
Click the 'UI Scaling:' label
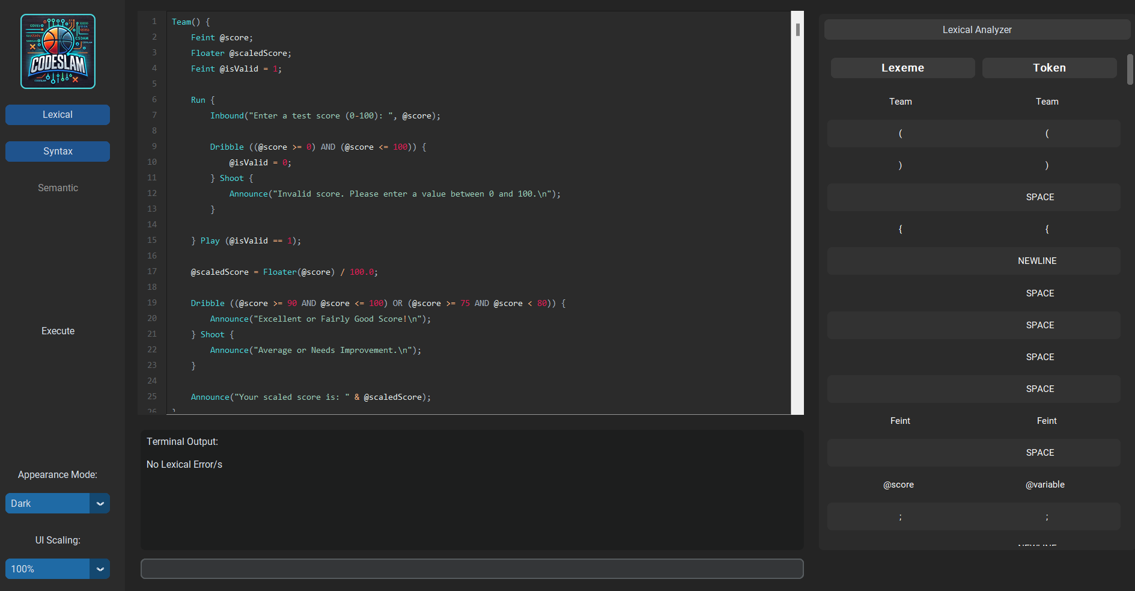(x=58, y=540)
